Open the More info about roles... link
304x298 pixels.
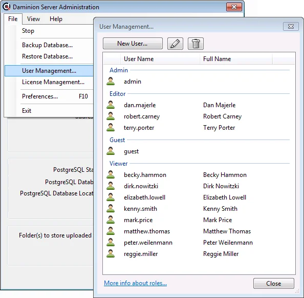(135, 283)
